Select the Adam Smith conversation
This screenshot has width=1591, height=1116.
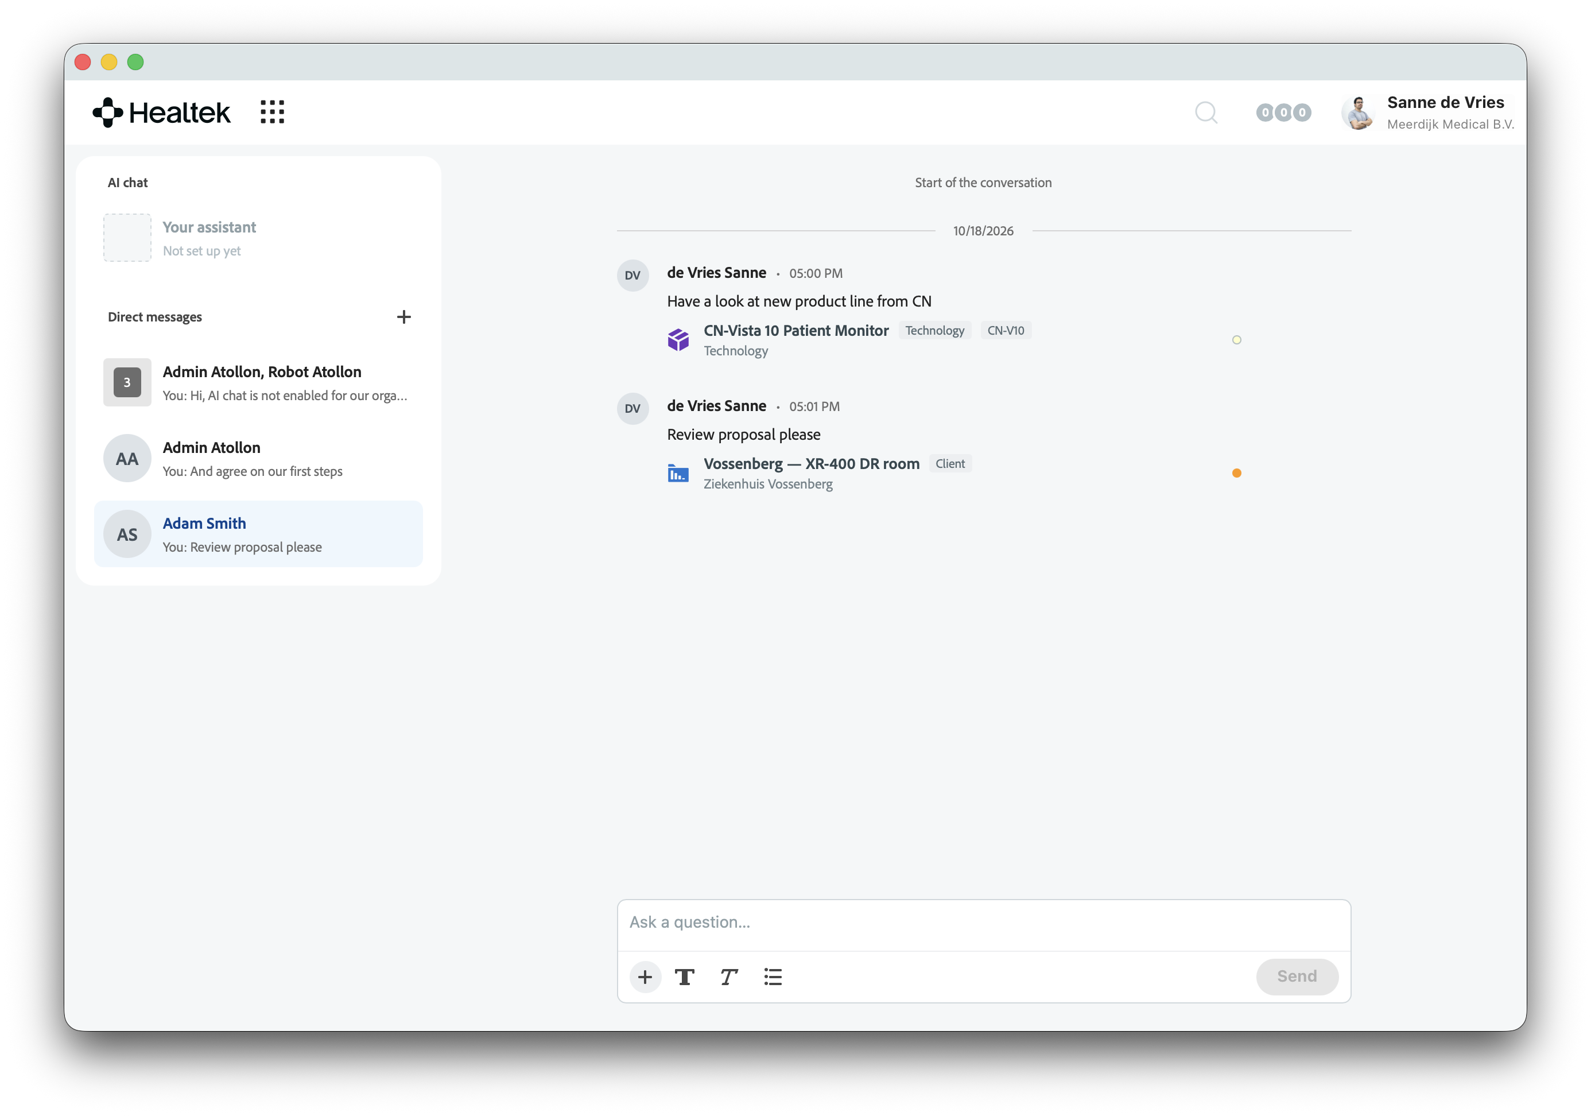point(258,534)
